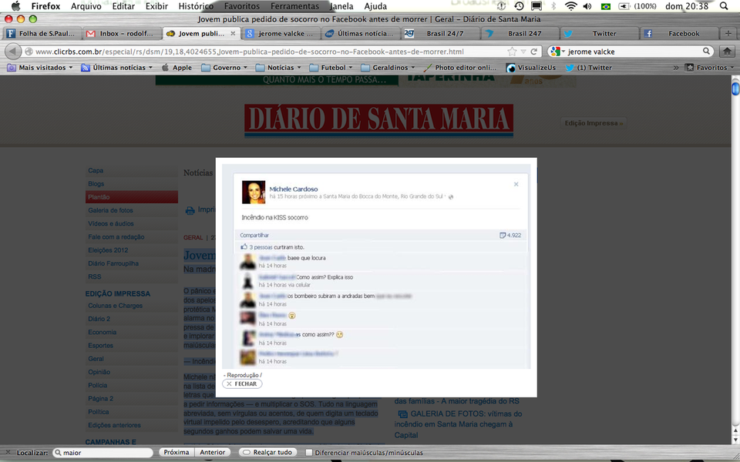740x462 pixels.
Task: Switch to Folha de S.Paulo tab
Action: [x=42, y=33]
